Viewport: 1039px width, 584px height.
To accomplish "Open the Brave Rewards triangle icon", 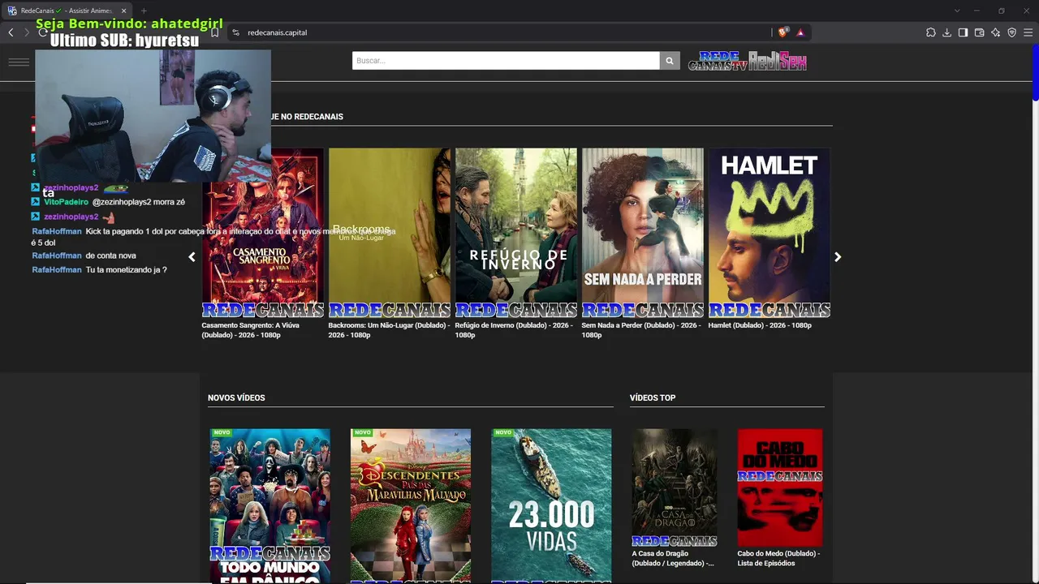I will 800,32.
